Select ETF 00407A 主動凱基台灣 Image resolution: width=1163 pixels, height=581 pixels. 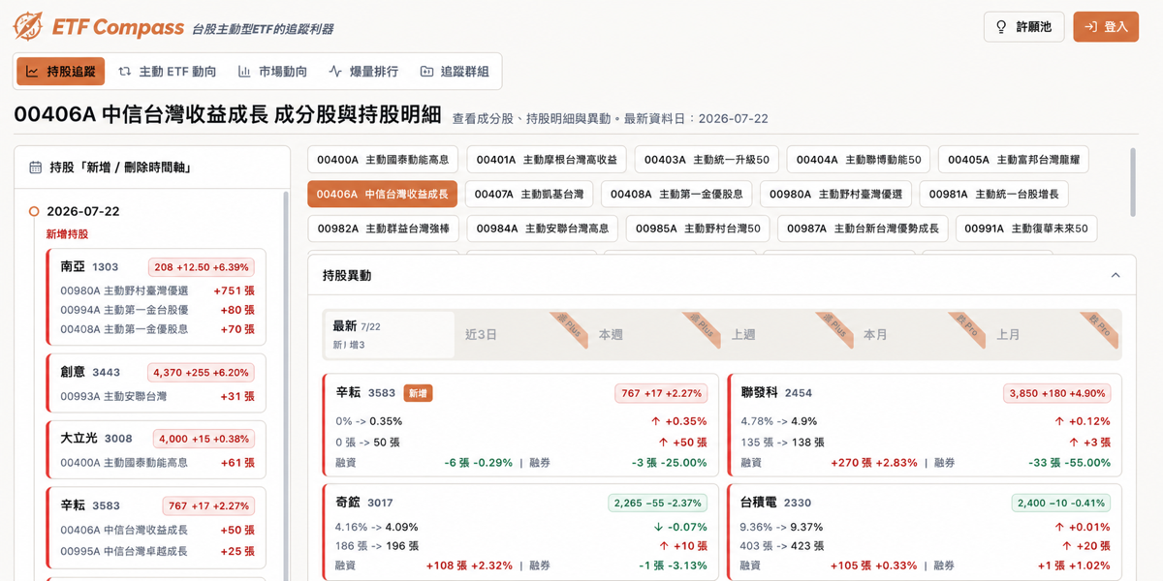[529, 194]
